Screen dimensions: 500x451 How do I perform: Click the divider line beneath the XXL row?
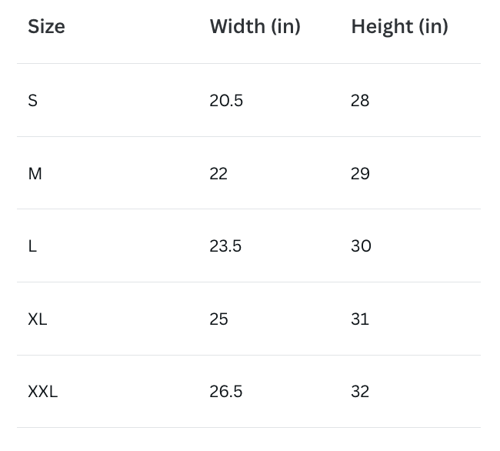coord(248,428)
